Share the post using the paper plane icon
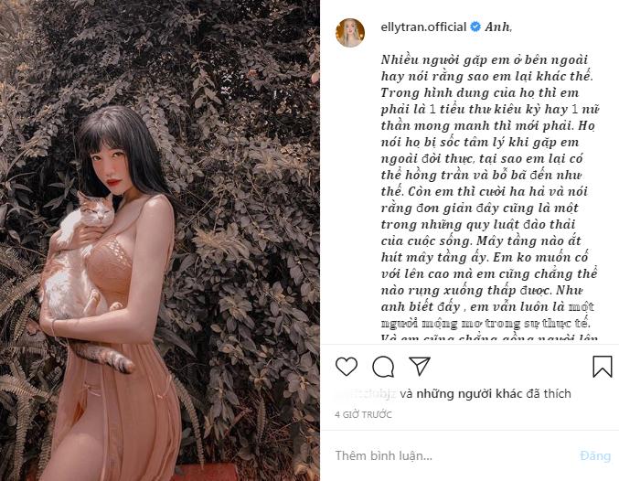This screenshot has width=619, height=481. (x=420, y=366)
